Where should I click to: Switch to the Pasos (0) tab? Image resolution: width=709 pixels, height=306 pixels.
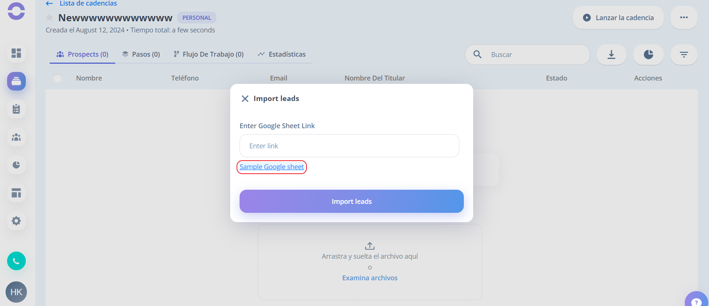(141, 54)
